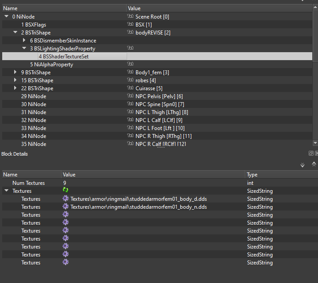This screenshot has height=283, width=318.
Task: Float the Block Details panel
Action: click(x=311, y=153)
